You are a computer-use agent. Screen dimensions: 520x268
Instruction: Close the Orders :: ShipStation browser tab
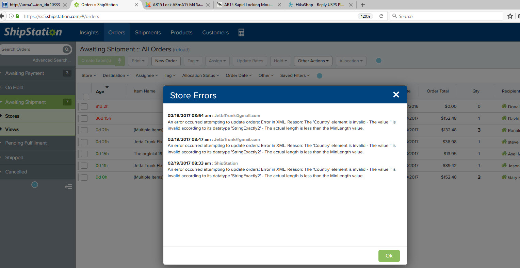pos(136,5)
